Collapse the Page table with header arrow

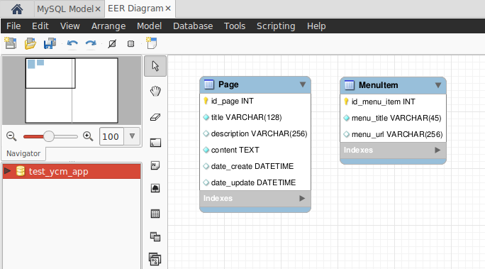[303, 84]
